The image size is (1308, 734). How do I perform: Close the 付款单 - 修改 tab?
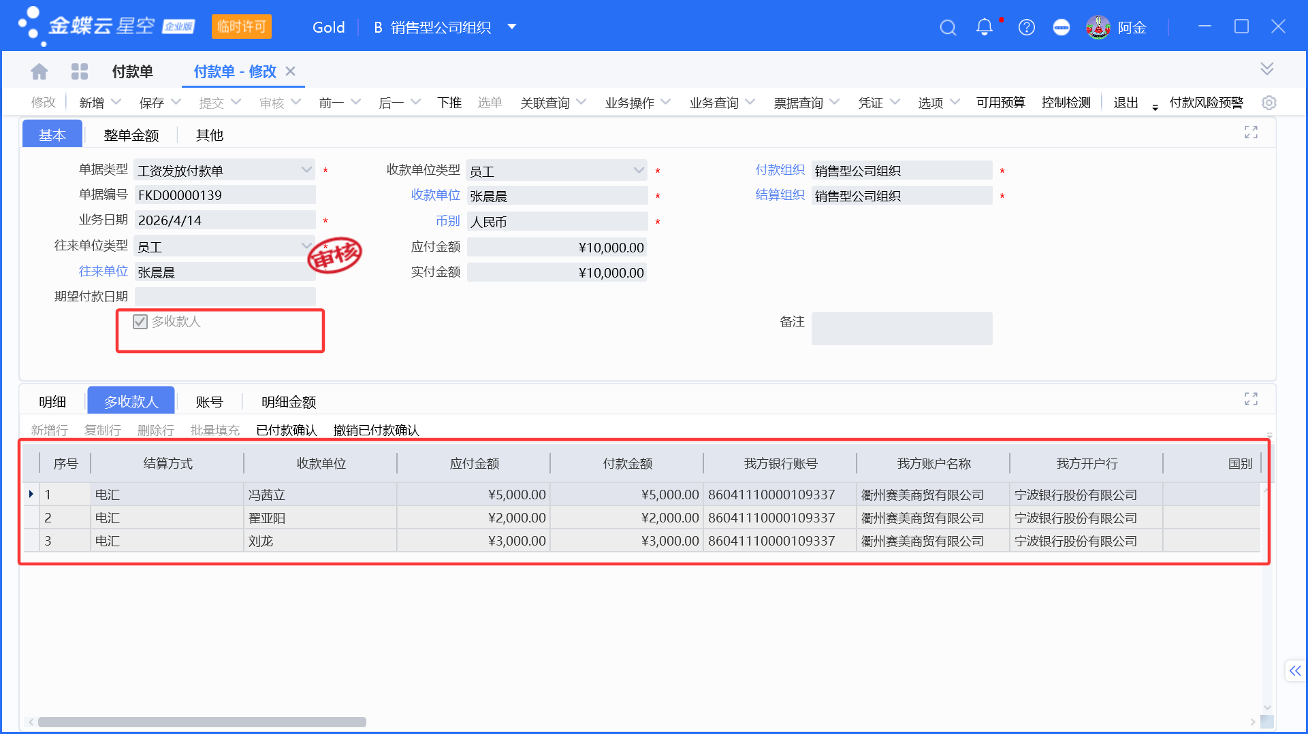[x=290, y=71]
